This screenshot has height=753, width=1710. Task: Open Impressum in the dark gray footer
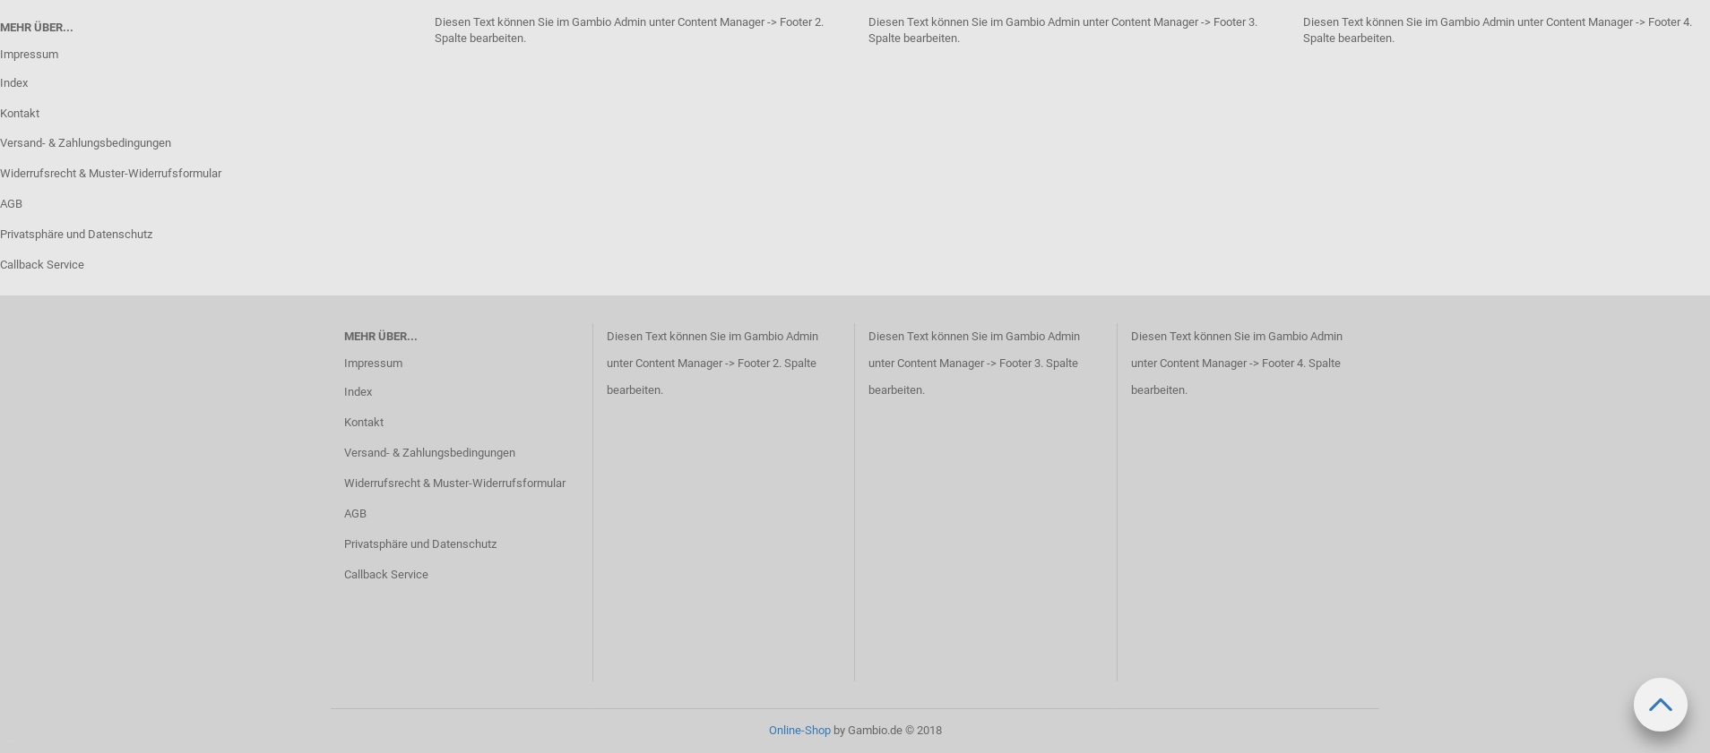(x=373, y=363)
